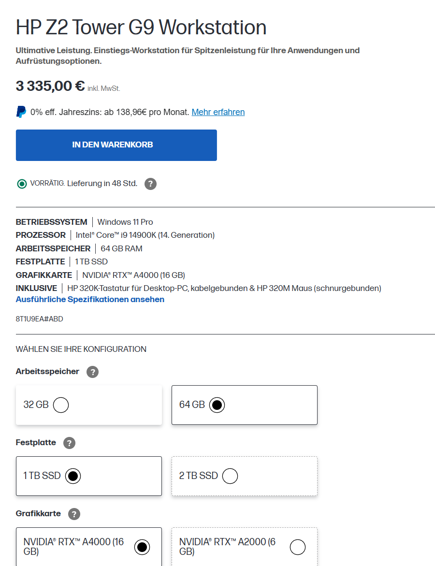Screen dimensions: 435x566
Task: Click the product number 8T1U9EA#ABD
Action: point(40,319)
